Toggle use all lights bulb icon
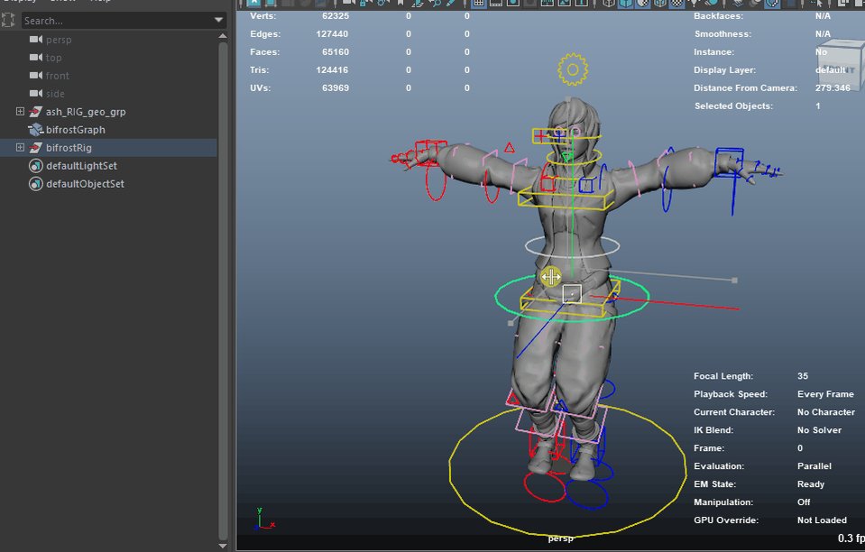Image resolution: width=865 pixels, height=552 pixels. [x=694, y=3]
